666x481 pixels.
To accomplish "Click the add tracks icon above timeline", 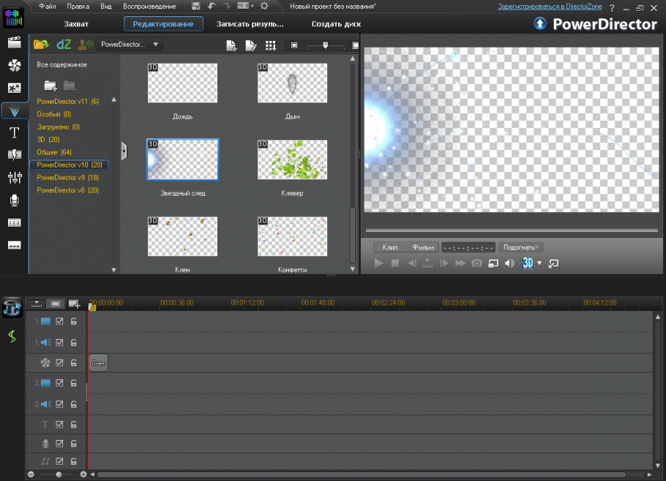I will click(x=74, y=303).
